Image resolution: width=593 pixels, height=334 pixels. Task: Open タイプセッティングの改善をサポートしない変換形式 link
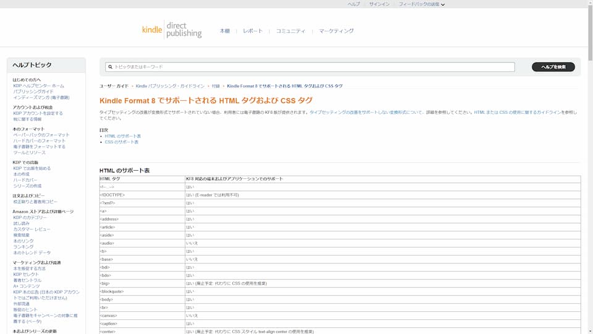[x=366, y=113]
